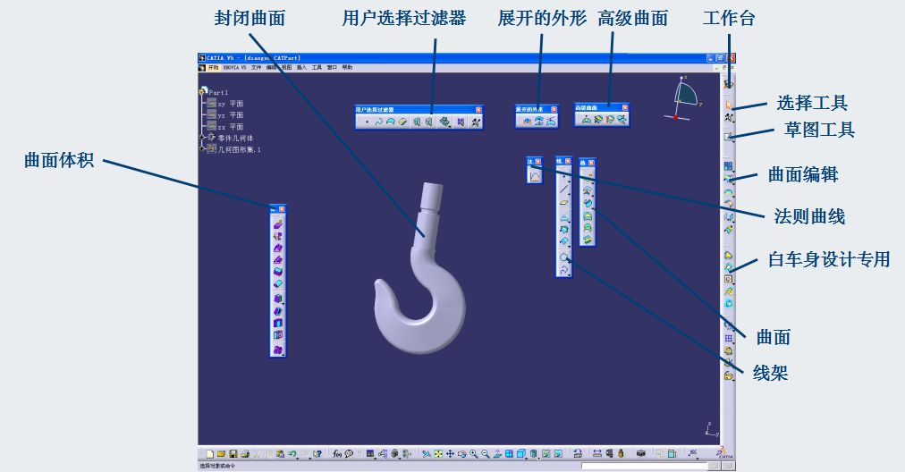Open the Formula f(x) tool
Viewport: 905px width, 472px height.
337,454
